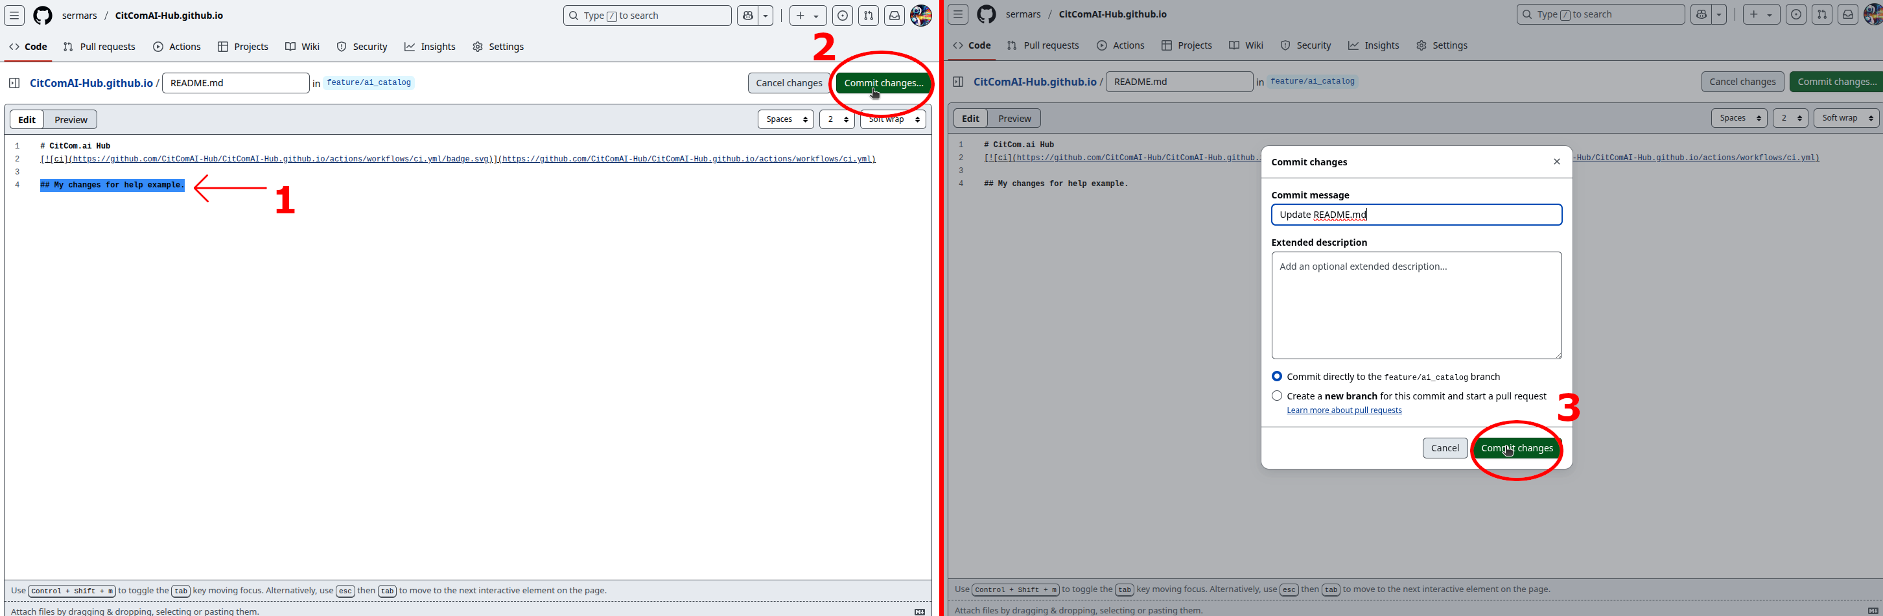Viewport: 1883px width, 616px height.
Task: Close the Commit changes dialog
Action: [1556, 161]
